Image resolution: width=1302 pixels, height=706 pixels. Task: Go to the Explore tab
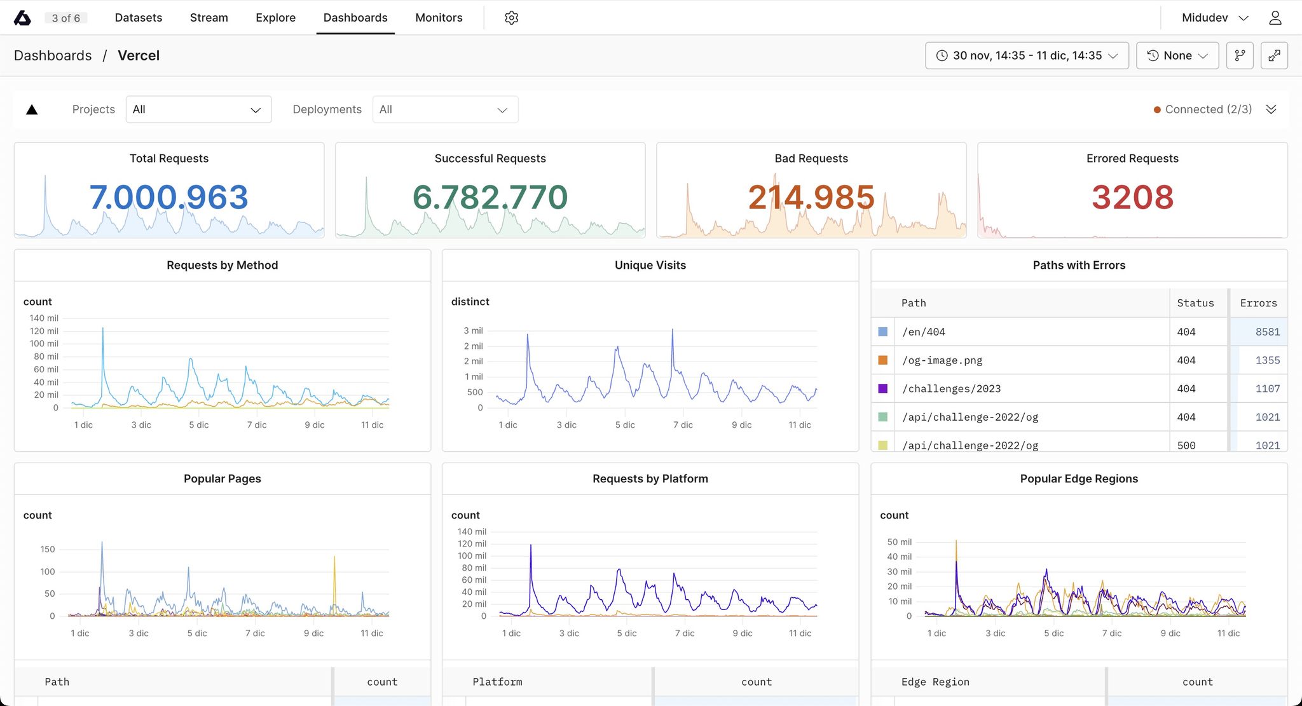tap(275, 18)
